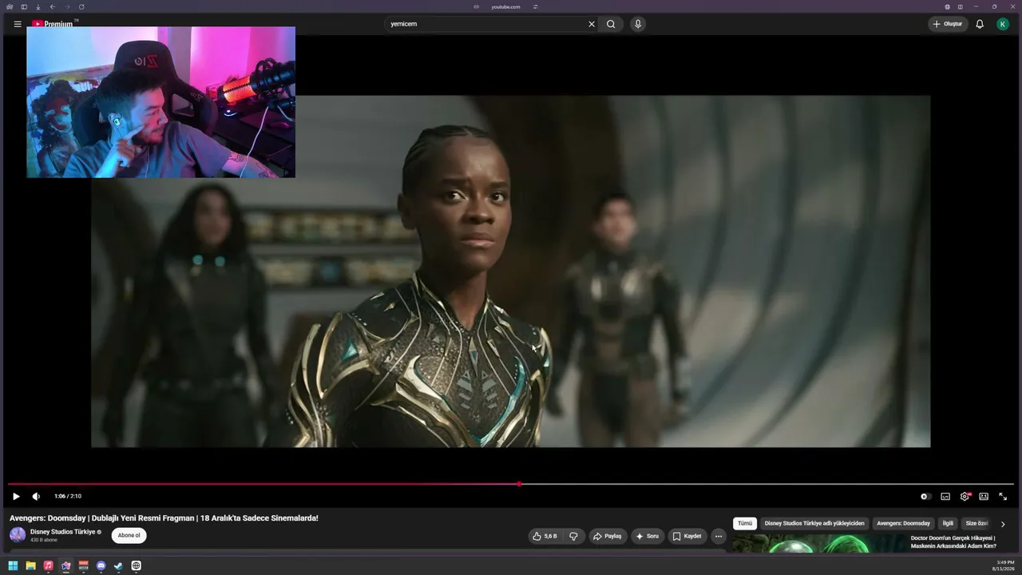
Task: Subscribe with the Abone ol button
Action: click(x=129, y=535)
